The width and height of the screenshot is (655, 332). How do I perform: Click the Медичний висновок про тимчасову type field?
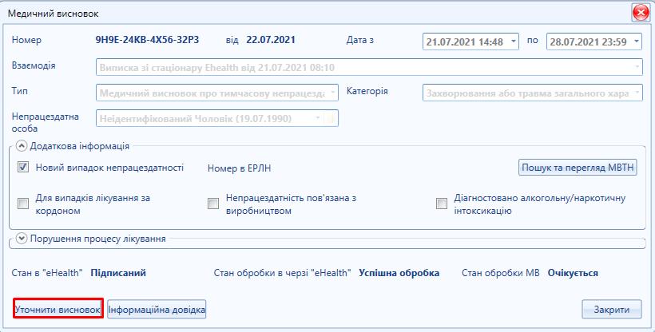coord(216,93)
